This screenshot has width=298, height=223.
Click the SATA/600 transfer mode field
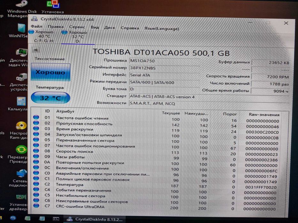pyautogui.click(x=164, y=82)
